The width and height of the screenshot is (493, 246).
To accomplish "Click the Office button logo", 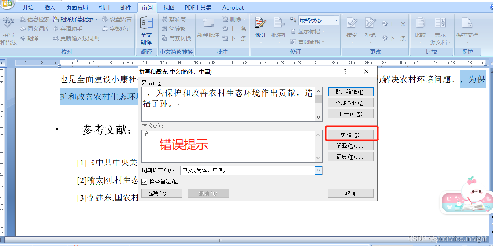I will (7, 4).
